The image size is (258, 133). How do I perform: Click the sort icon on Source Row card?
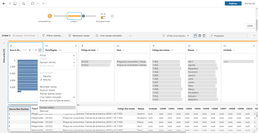pyautogui.click(x=30, y=50)
